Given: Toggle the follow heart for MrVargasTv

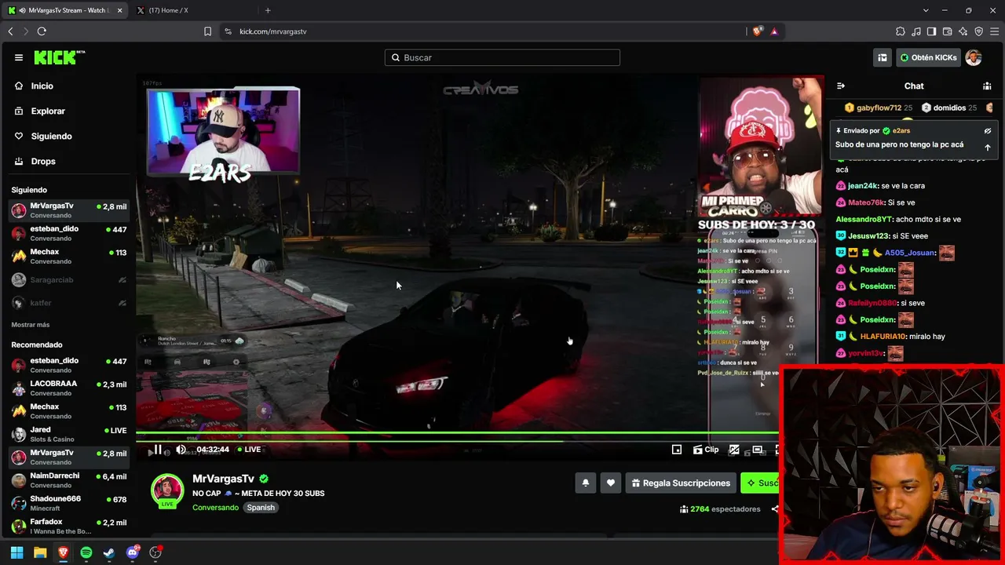Looking at the screenshot, I should pyautogui.click(x=611, y=483).
